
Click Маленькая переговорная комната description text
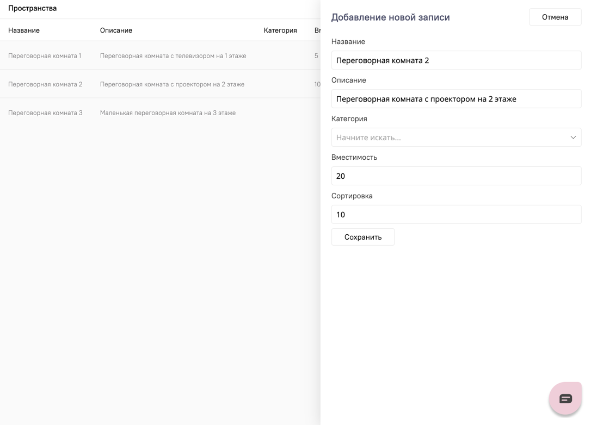(x=168, y=112)
